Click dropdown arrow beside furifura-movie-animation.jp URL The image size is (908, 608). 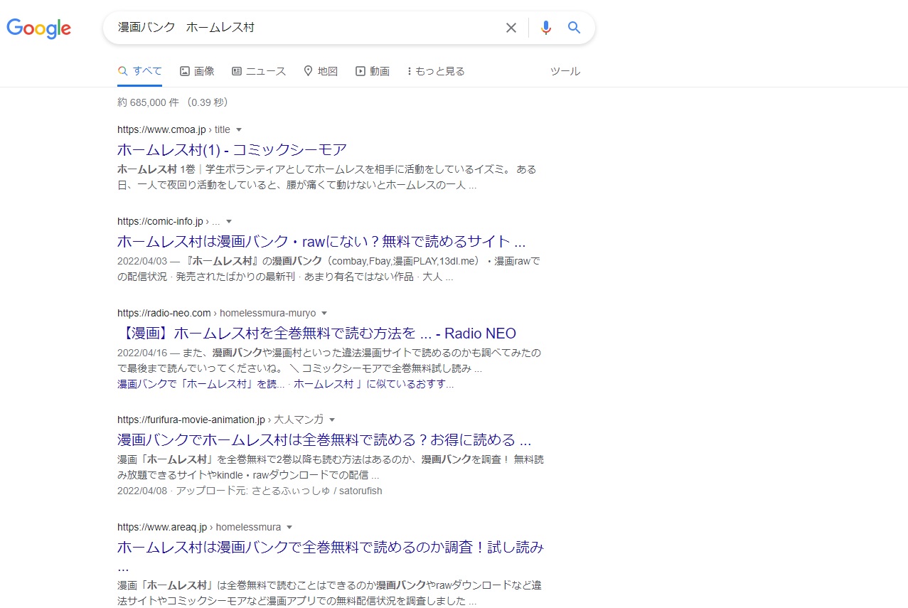click(x=332, y=420)
